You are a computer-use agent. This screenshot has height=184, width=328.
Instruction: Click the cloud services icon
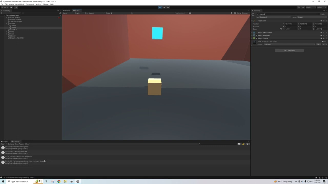tap(11, 7)
